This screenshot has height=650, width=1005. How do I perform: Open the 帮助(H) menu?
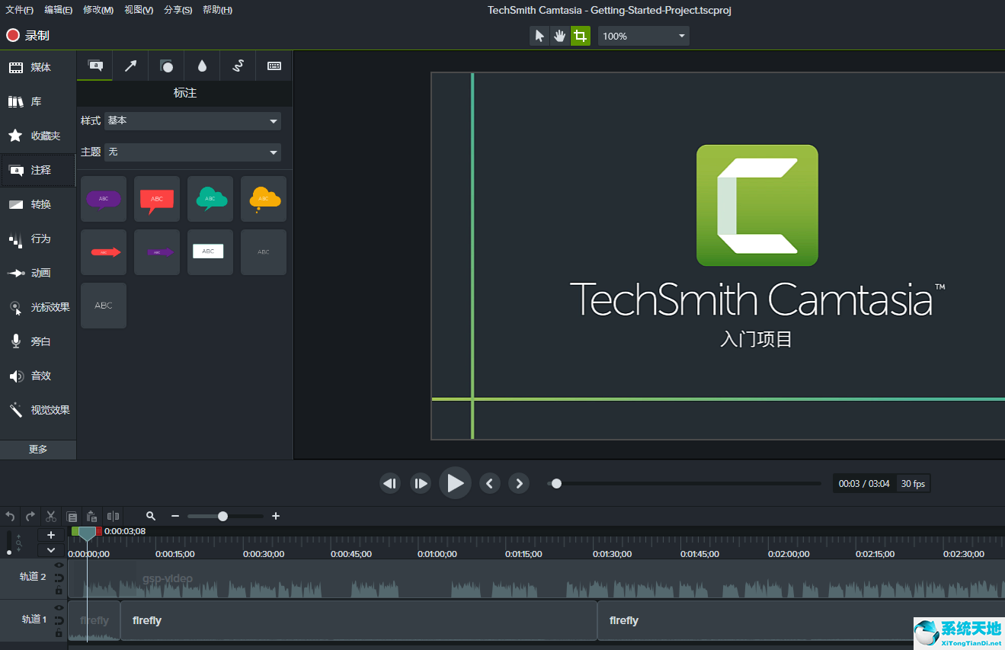tap(218, 10)
